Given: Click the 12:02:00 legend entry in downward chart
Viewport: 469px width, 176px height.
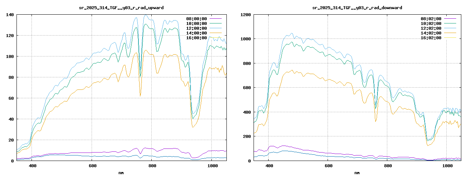Looking at the screenshot, I should coord(431,28).
